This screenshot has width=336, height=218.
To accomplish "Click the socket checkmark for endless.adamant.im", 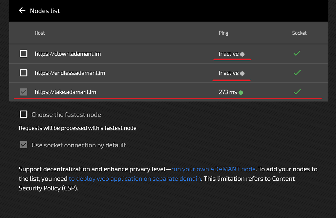I will (297, 72).
